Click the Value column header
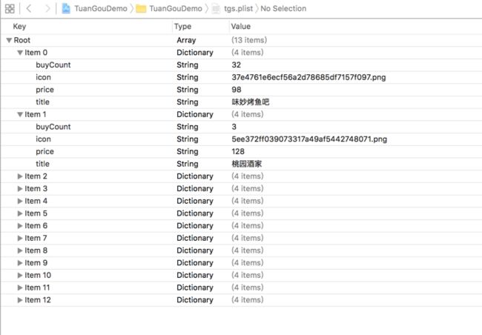The image size is (482, 335). [x=241, y=27]
